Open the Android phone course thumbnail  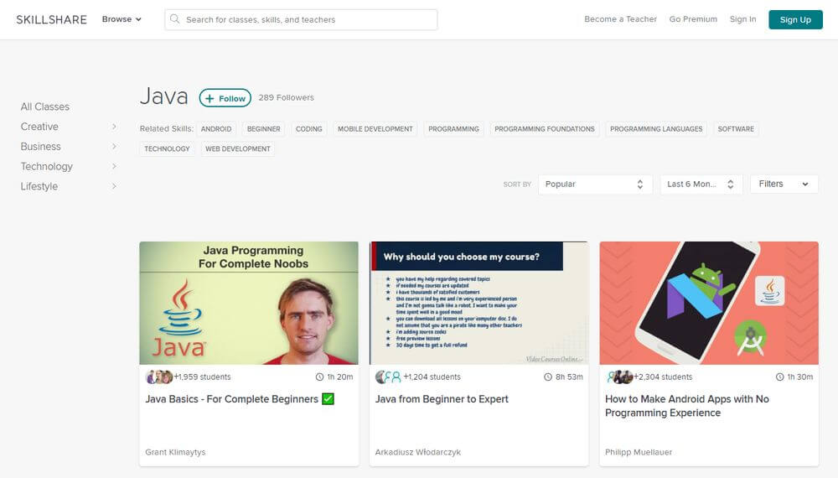tap(709, 304)
